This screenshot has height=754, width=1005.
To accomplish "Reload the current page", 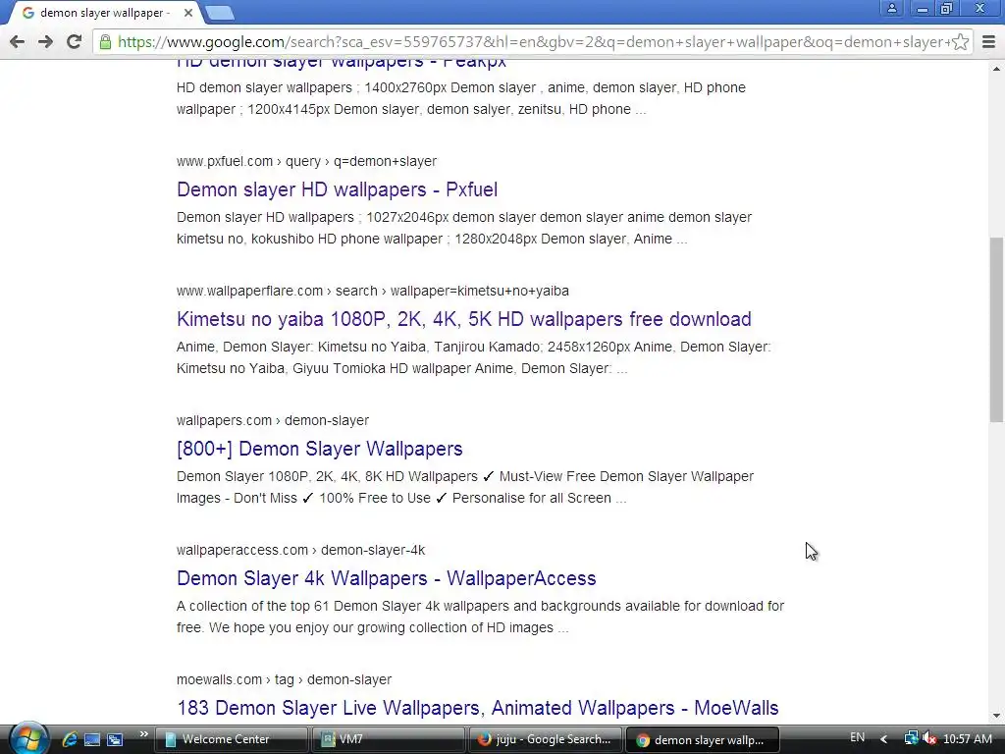I will (x=75, y=42).
